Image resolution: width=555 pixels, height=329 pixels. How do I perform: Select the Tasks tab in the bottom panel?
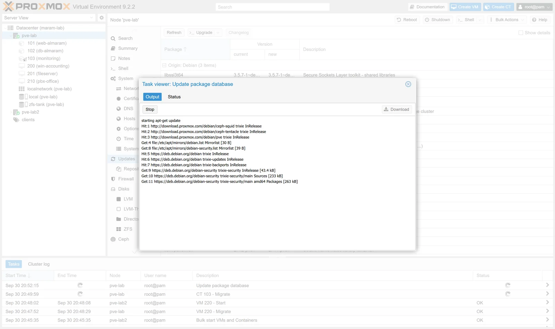[x=14, y=264]
